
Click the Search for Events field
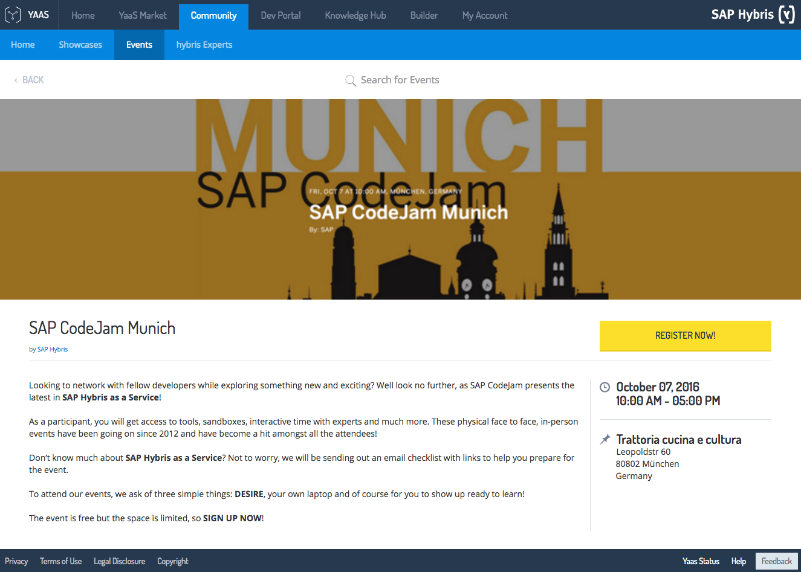(400, 80)
